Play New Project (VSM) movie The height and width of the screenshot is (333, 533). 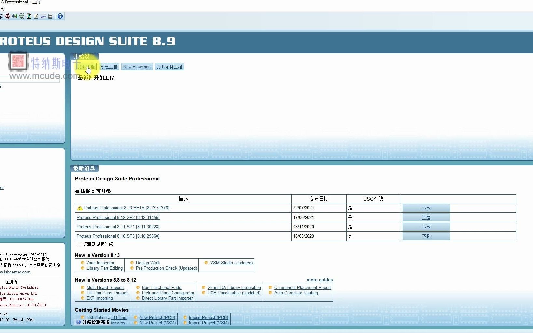click(157, 323)
